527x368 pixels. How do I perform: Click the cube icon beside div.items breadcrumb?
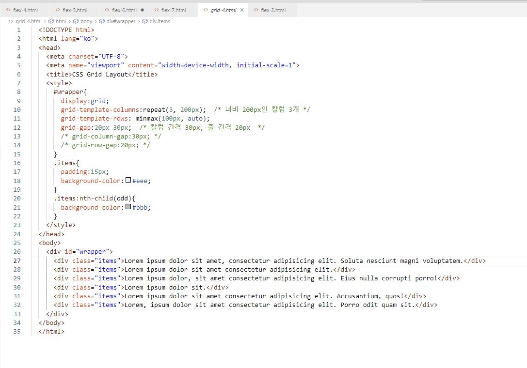click(x=145, y=21)
